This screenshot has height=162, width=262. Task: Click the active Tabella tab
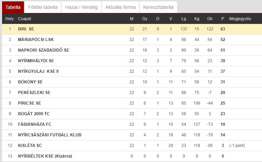click(13, 7)
